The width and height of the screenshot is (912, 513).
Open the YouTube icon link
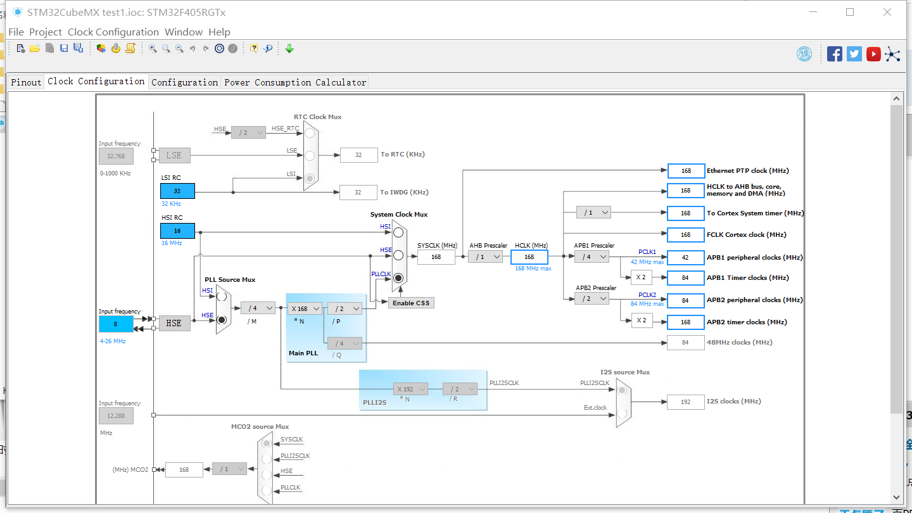(873, 54)
